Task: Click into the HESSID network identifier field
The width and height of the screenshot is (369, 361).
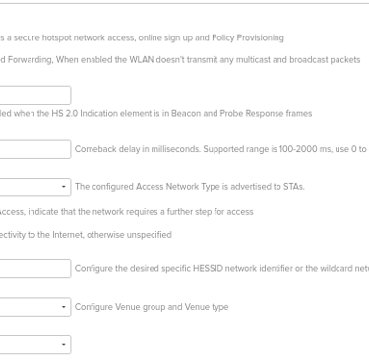Action: (35, 268)
